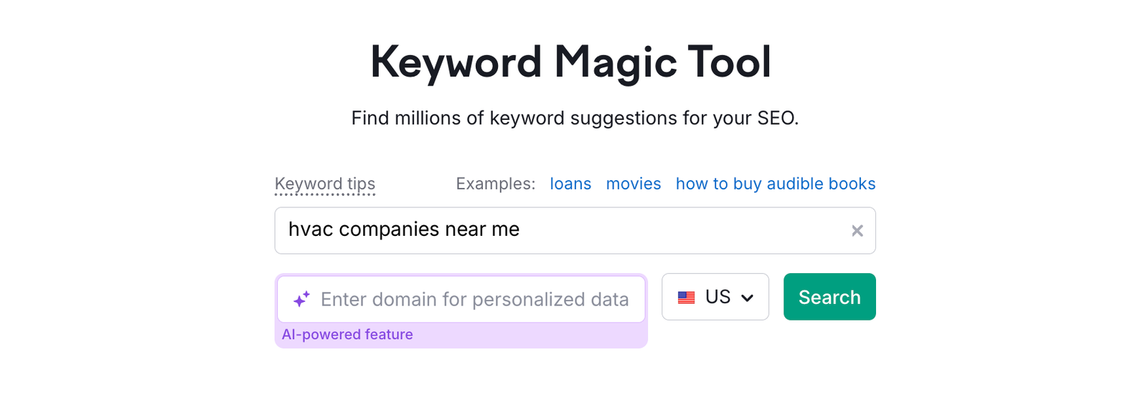Clear the keyword field with the X icon
Image resolution: width=1148 pixels, height=393 pixels.
[857, 231]
